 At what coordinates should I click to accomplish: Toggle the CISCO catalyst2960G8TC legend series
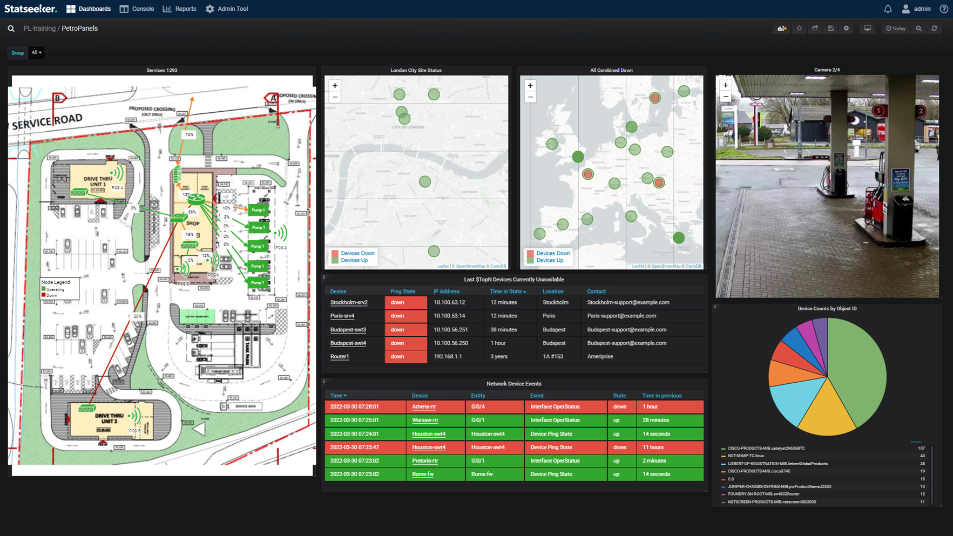click(766, 448)
